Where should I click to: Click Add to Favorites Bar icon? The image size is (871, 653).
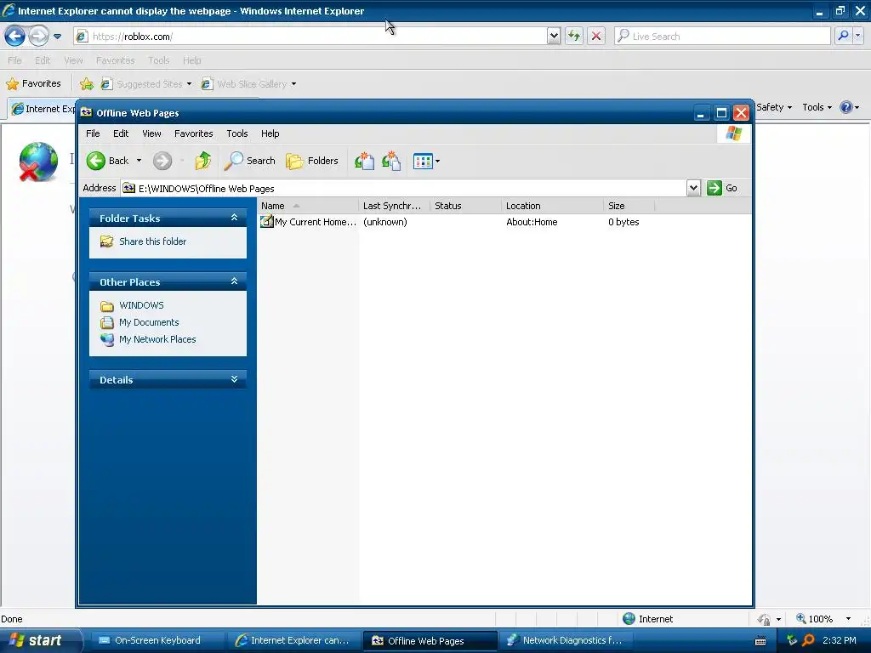pyautogui.click(x=87, y=84)
